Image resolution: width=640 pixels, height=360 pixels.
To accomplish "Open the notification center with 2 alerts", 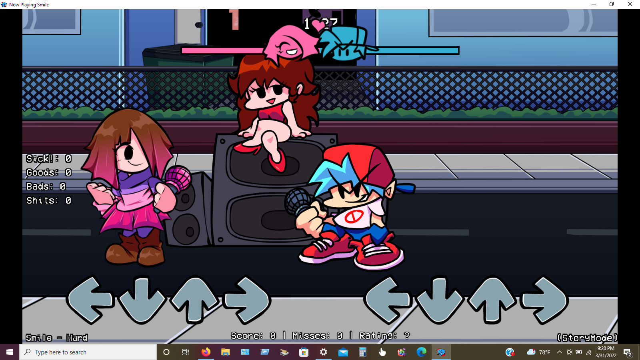I will [x=627, y=352].
